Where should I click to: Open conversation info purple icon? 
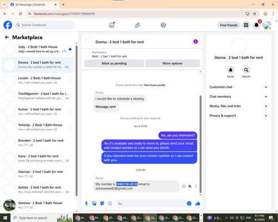(196, 42)
